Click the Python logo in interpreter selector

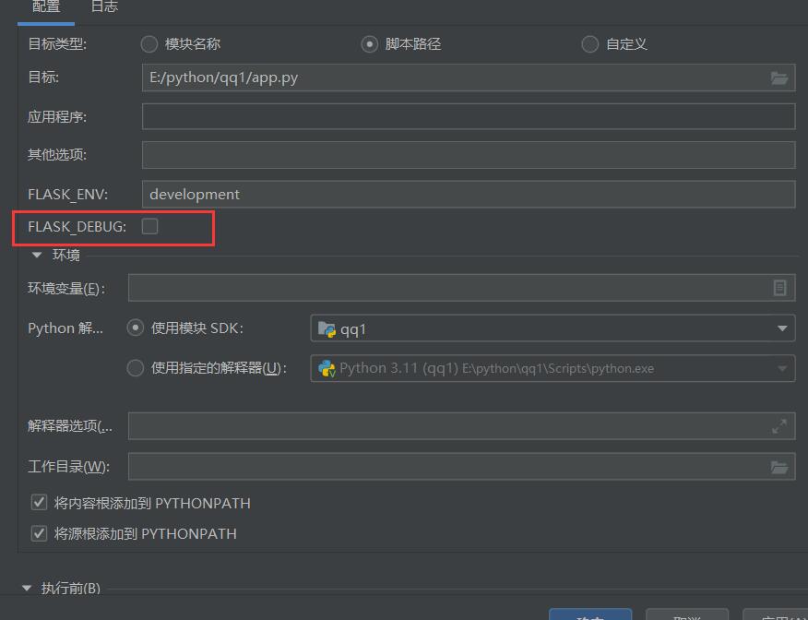[x=327, y=368]
